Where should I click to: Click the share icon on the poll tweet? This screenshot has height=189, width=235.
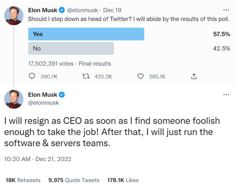[x=194, y=76]
